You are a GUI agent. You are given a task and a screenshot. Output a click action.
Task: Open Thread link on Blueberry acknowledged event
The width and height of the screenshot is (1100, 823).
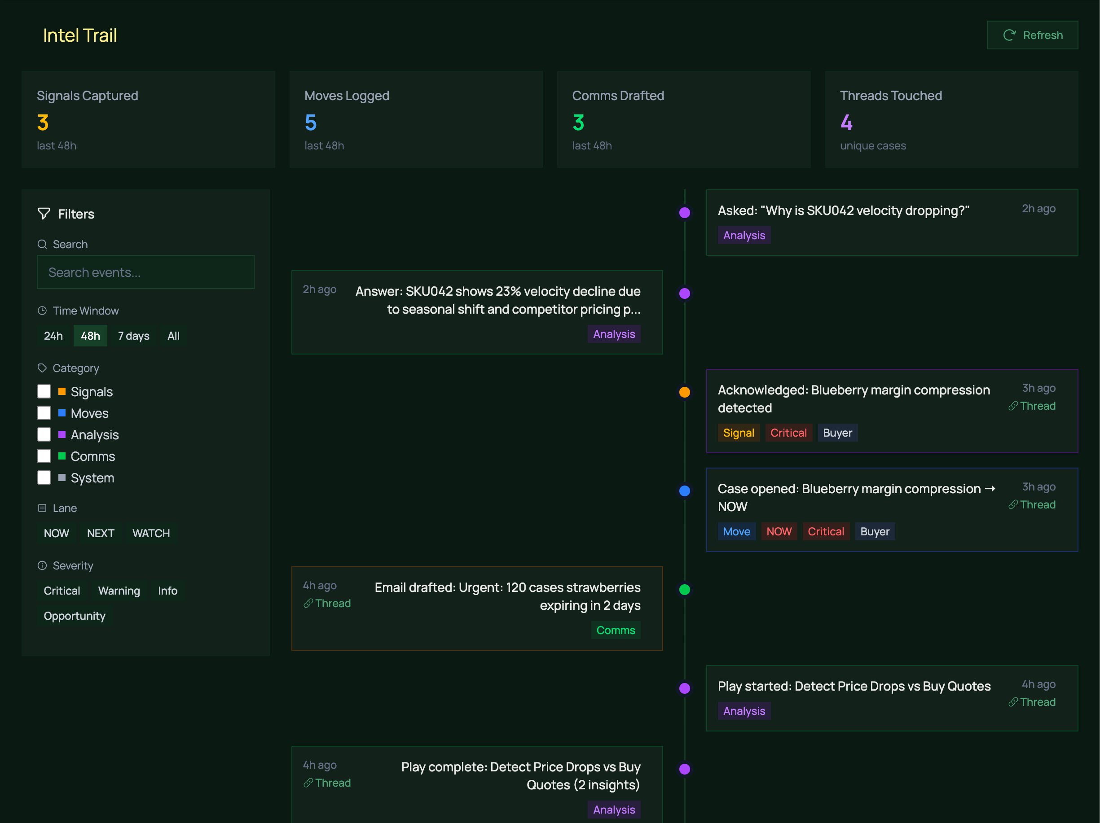click(1032, 406)
